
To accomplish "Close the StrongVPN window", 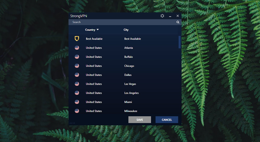I will 178,16.
